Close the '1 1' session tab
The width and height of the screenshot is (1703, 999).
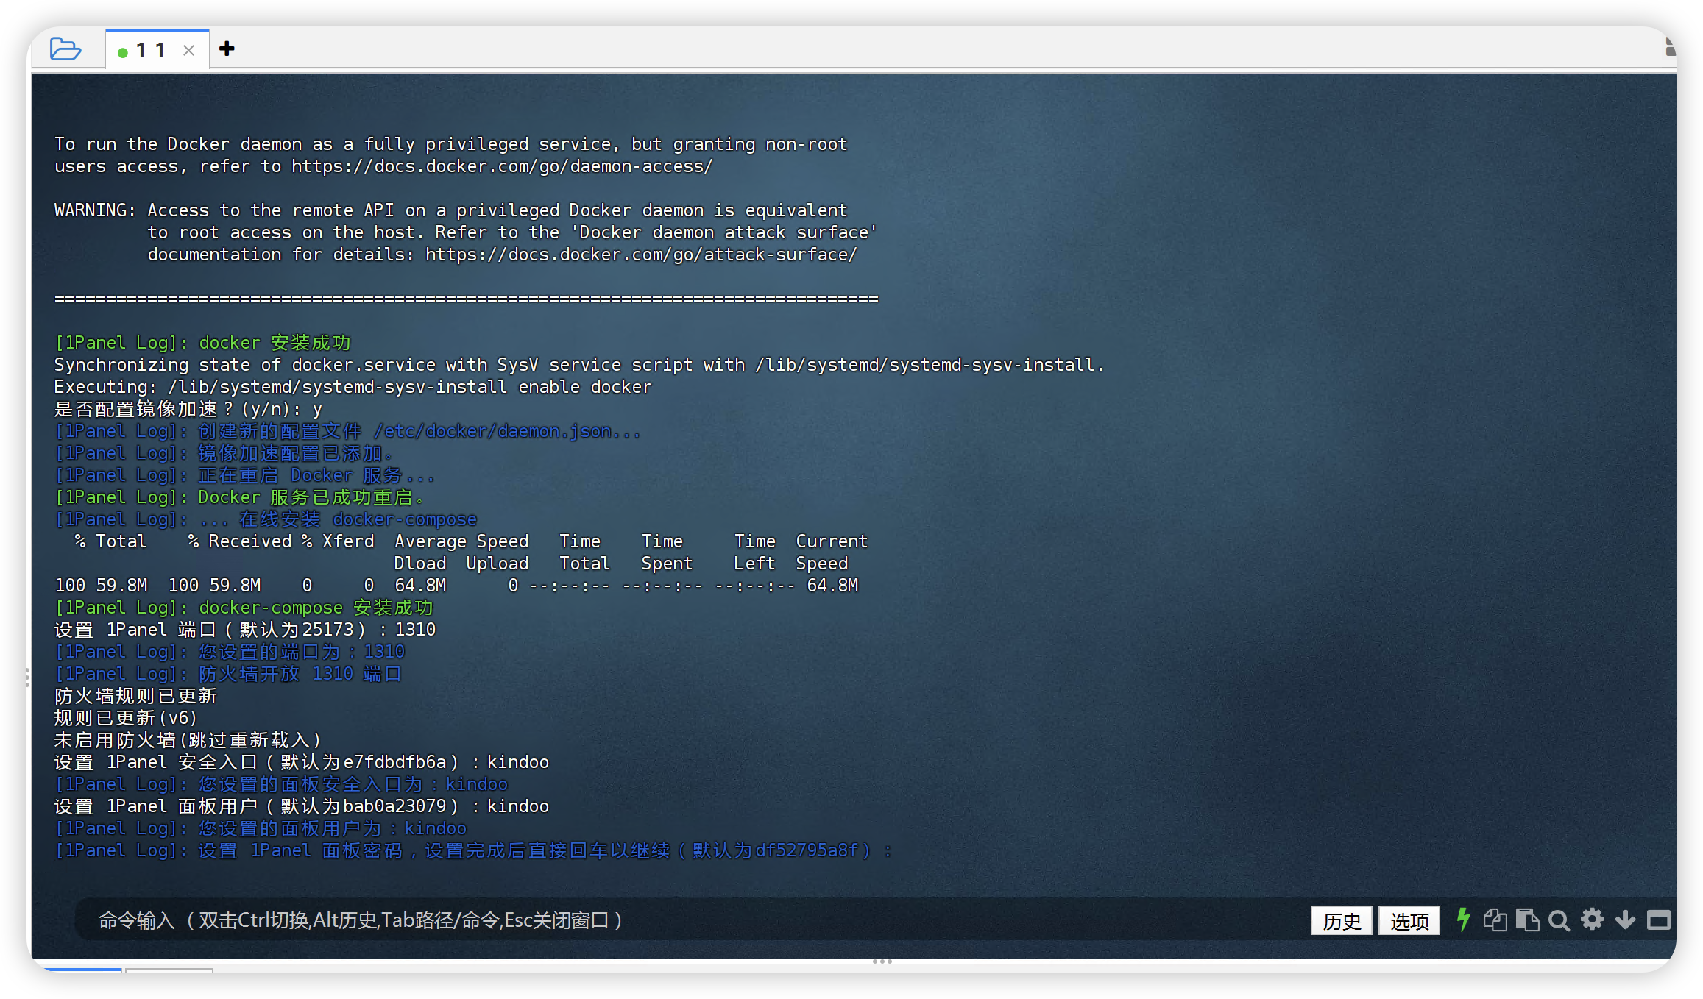tap(189, 51)
